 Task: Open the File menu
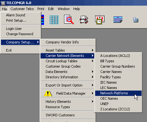[x=4, y=9]
